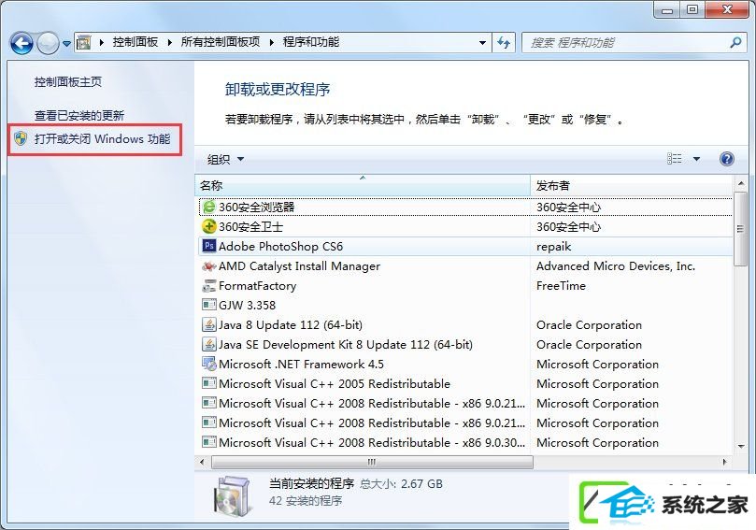Select 360安全卫士 program name
This screenshot has height=530, width=756.
250,226
